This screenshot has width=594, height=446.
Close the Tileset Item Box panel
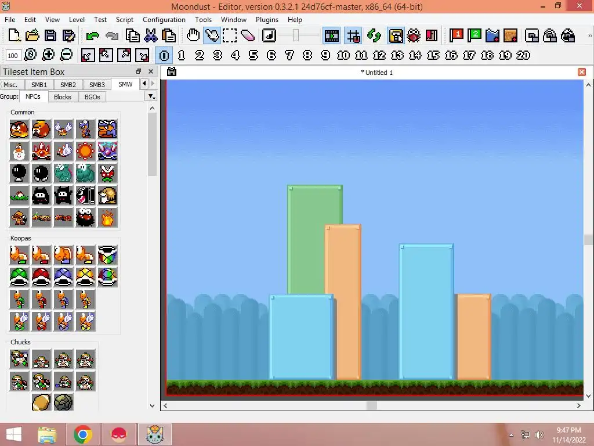click(151, 71)
